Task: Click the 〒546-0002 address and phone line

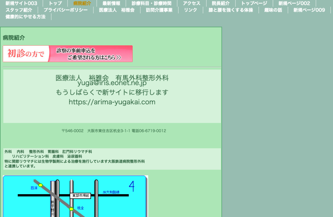Action: [x=114, y=131]
